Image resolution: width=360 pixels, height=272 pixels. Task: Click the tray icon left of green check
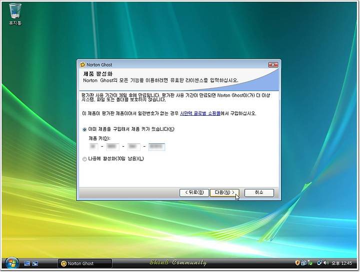303,262
